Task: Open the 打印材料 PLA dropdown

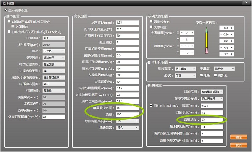Action: (x=54, y=38)
